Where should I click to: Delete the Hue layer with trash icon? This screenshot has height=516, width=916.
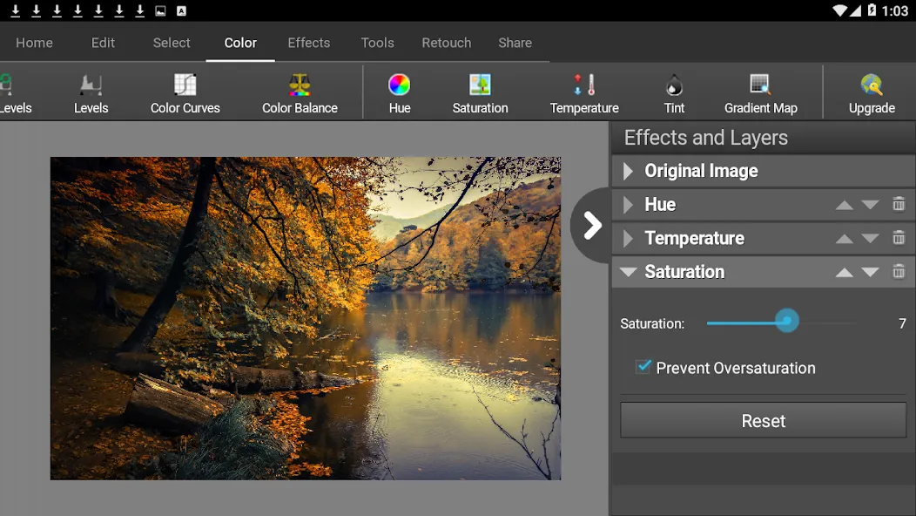point(899,204)
